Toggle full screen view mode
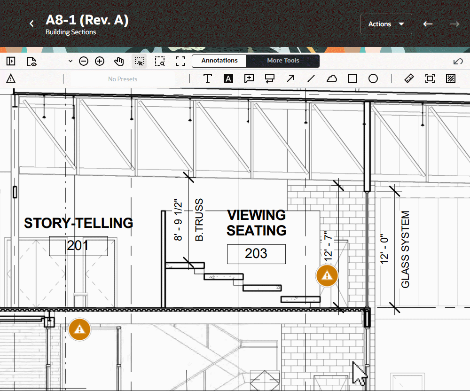 (180, 61)
